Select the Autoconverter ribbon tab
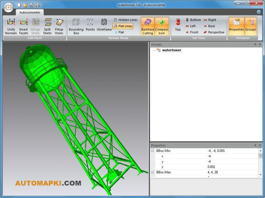Viewport: 265px width, 198px height. [x=30, y=12]
